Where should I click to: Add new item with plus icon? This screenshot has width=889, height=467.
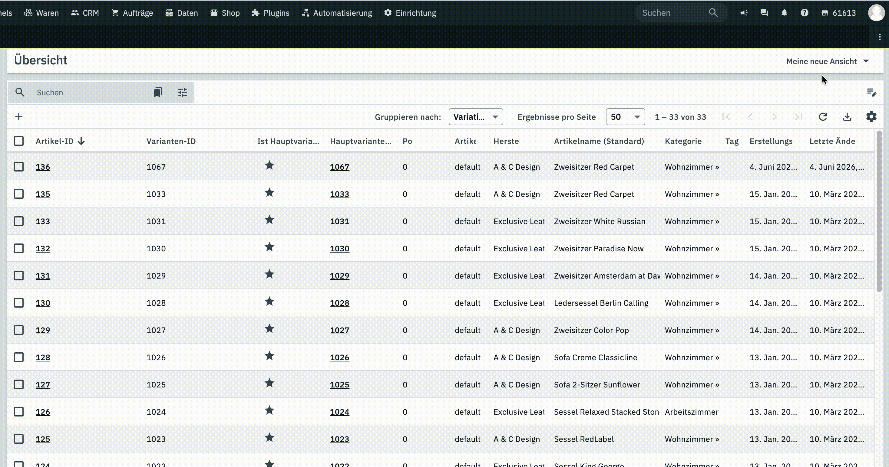coord(19,117)
